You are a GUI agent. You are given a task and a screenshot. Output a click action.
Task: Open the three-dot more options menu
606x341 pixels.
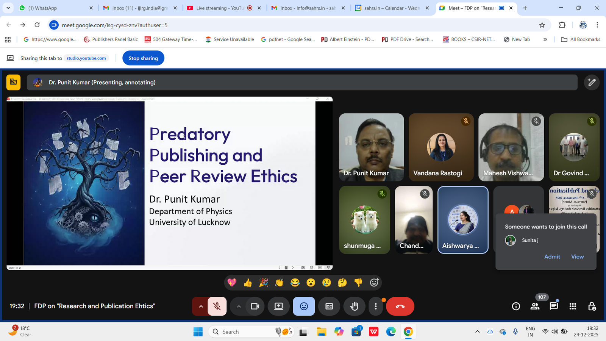375,306
